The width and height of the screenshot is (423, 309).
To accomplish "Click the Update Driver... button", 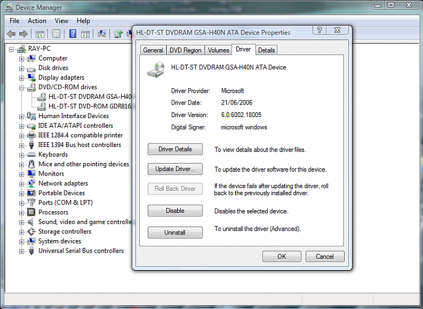I will 175,169.
